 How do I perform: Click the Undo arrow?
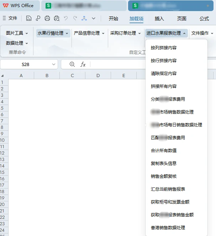tap(66, 18)
